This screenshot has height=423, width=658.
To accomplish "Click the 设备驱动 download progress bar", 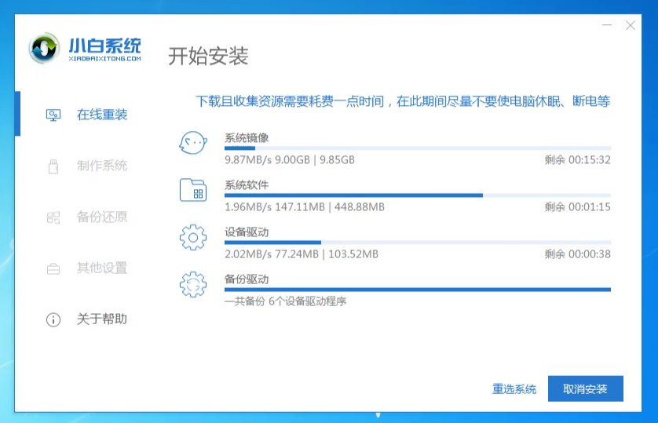I will point(418,242).
